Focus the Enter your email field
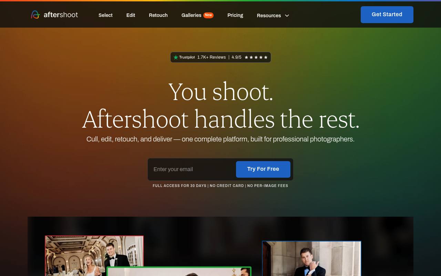This screenshot has height=276, width=441. tap(192, 169)
